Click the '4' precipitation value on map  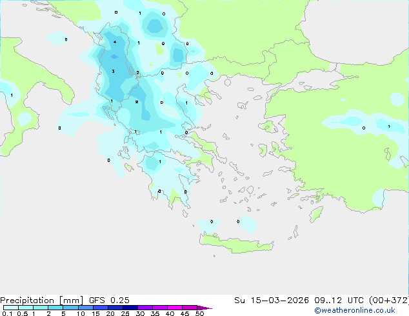[115, 42]
